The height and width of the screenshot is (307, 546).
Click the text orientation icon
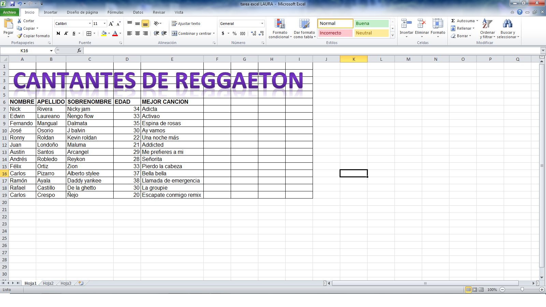pyautogui.click(x=157, y=24)
